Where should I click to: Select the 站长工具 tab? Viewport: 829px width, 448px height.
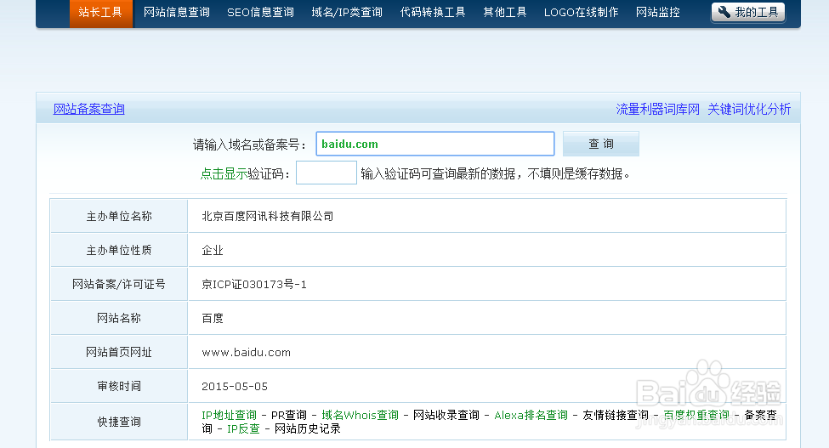point(100,12)
